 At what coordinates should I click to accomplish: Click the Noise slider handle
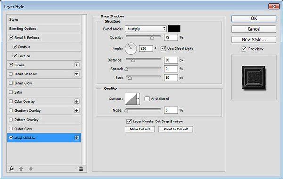coord(126,110)
